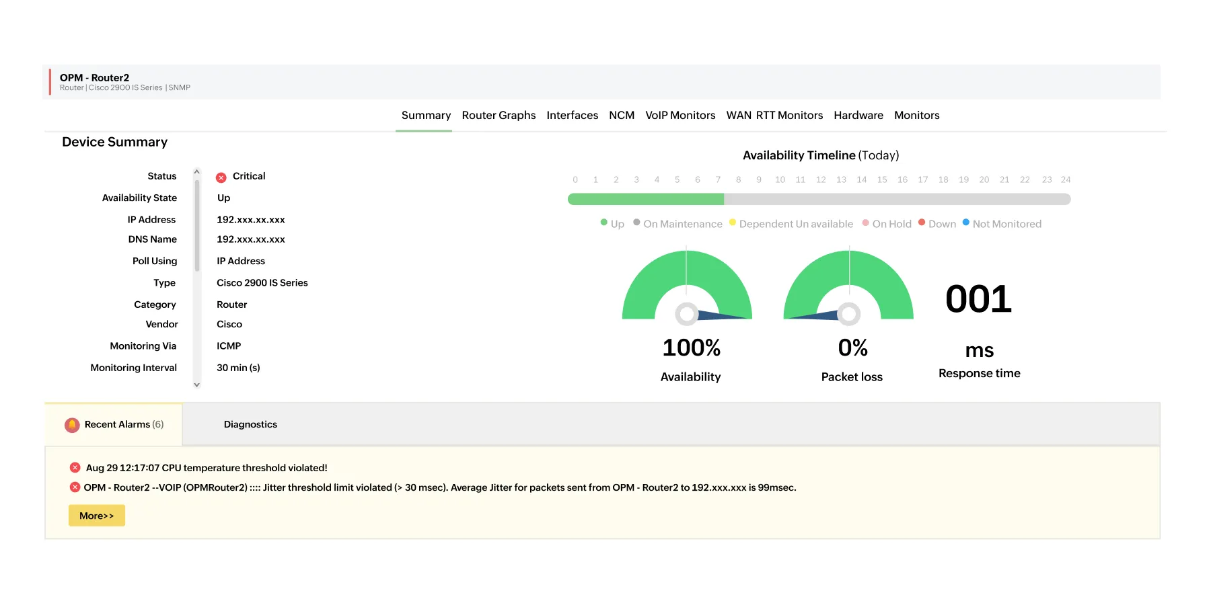Click the Packet loss gauge dial
The image size is (1211, 605).
pyautogui.click(x=848, y=286)
